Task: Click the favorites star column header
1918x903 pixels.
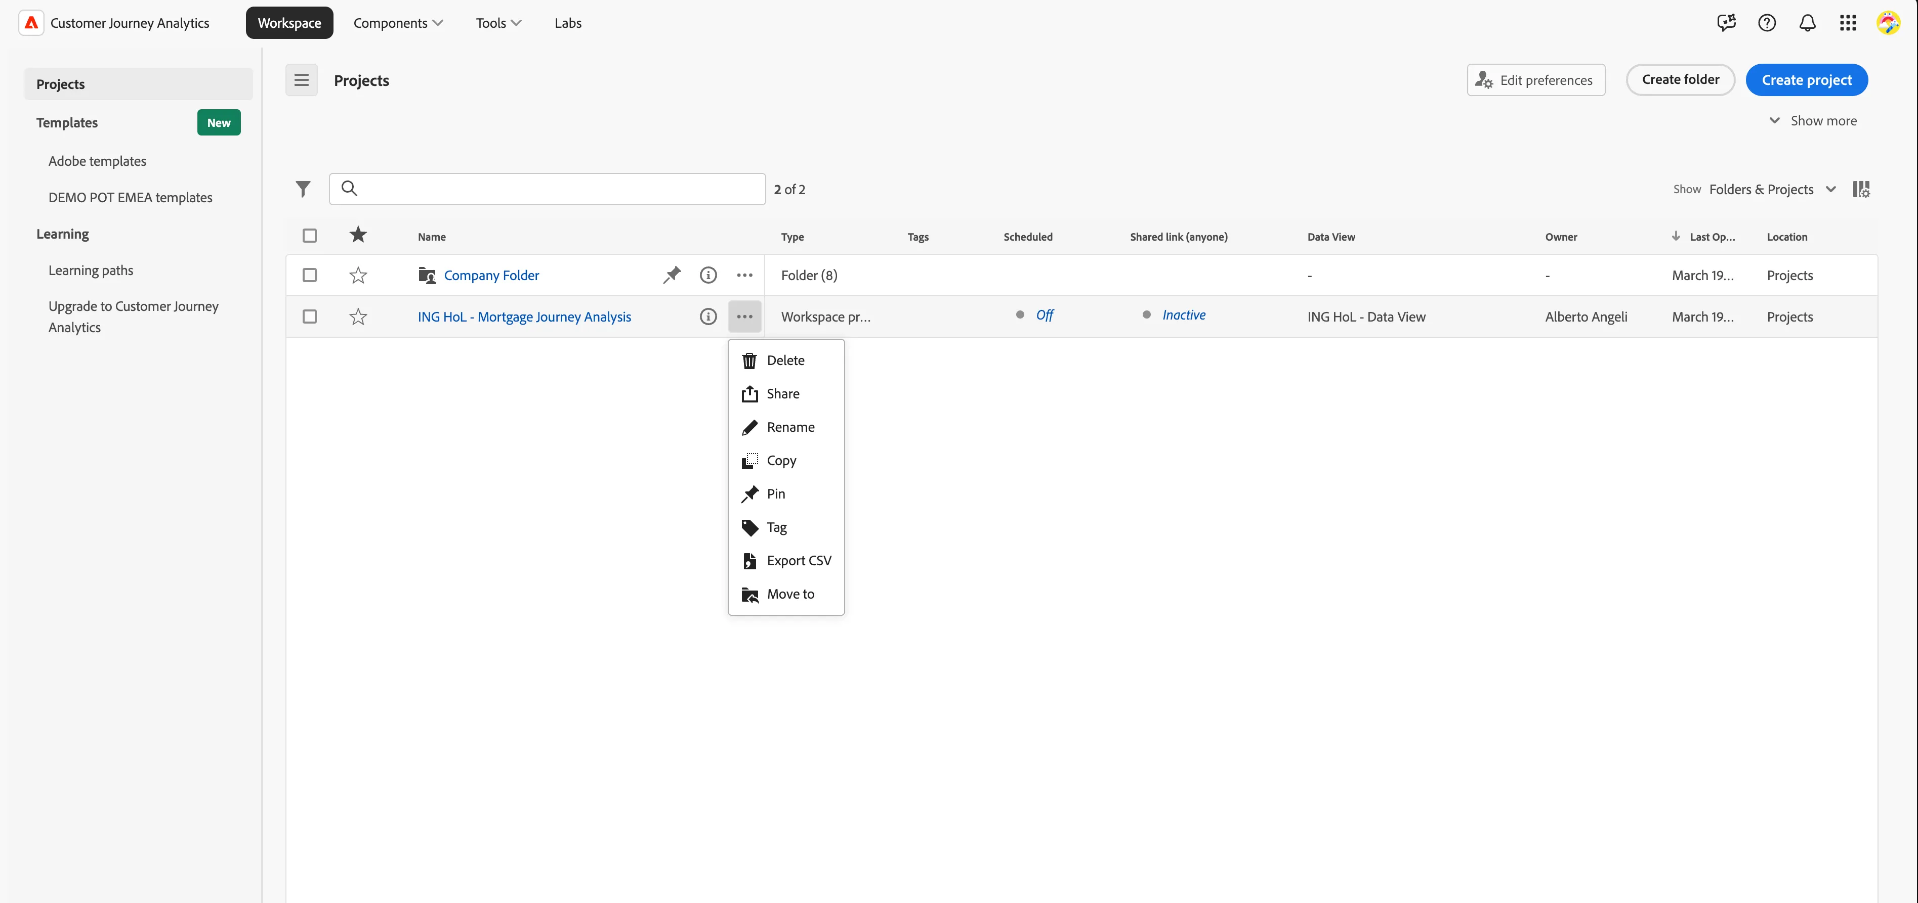Action: pos(358,235)
